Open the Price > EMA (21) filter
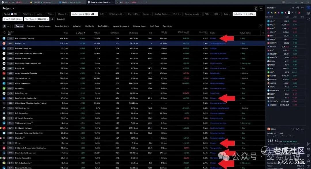This screenshot has height=169, width=311. (13, 19)
